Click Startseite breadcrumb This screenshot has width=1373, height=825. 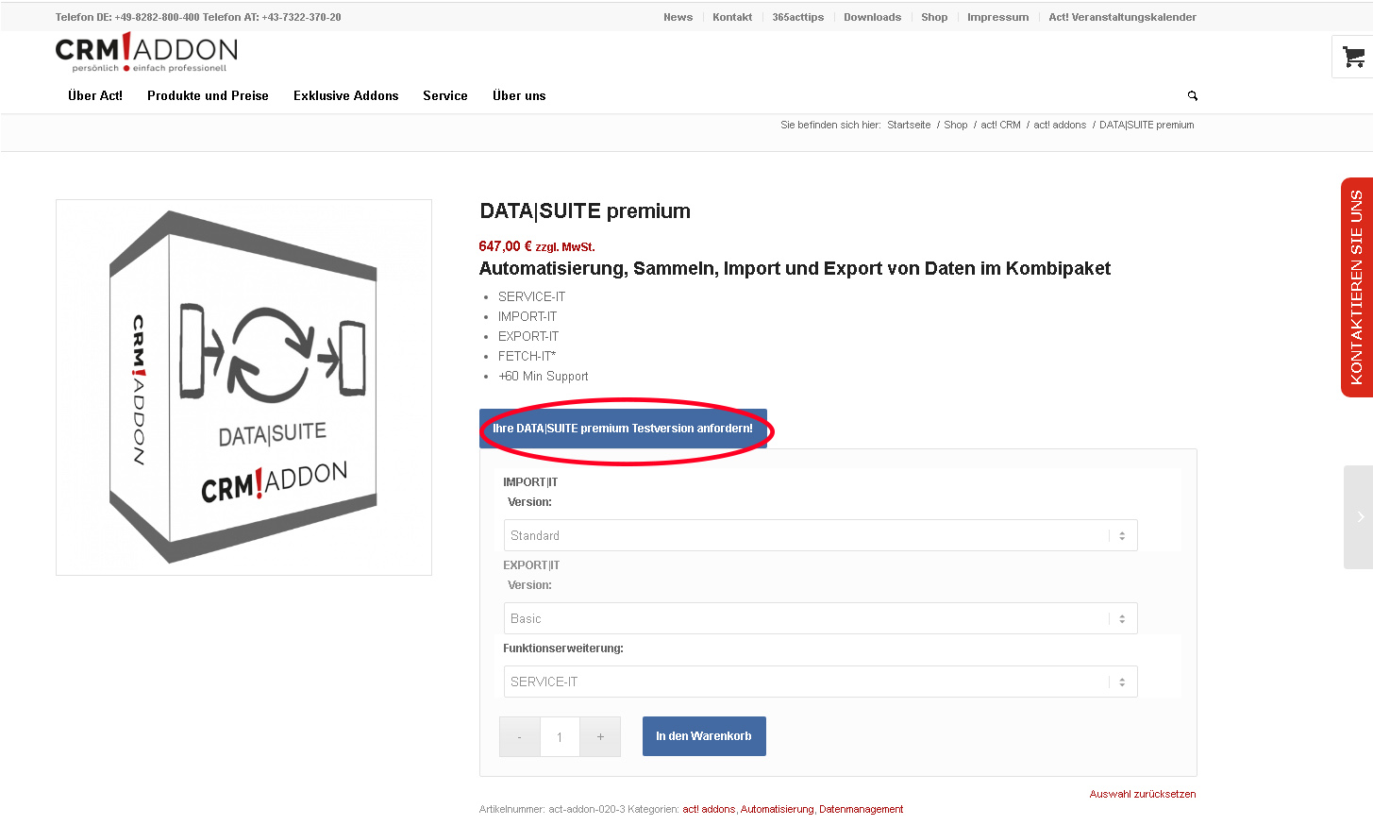pos(909,125)
